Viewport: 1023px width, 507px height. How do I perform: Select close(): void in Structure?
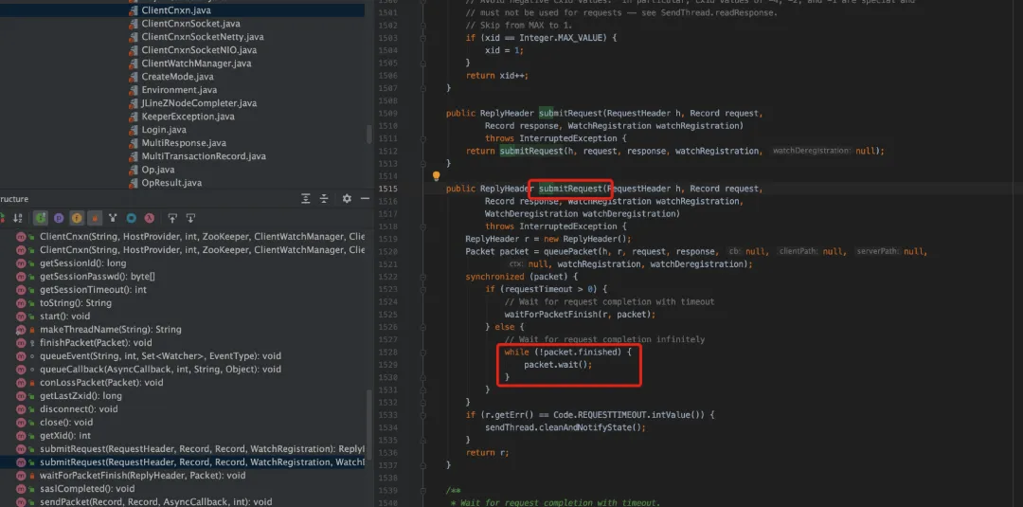[x=66, y=422]
